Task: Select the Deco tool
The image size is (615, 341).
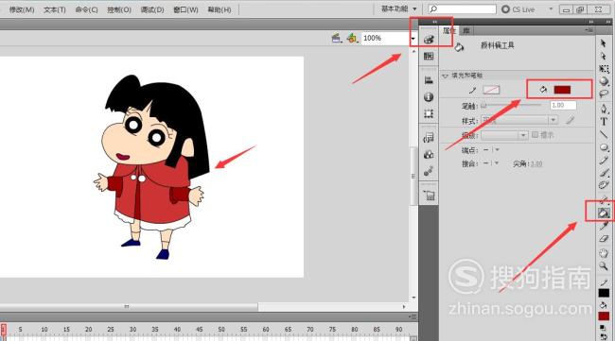Action: click(604, 185)
